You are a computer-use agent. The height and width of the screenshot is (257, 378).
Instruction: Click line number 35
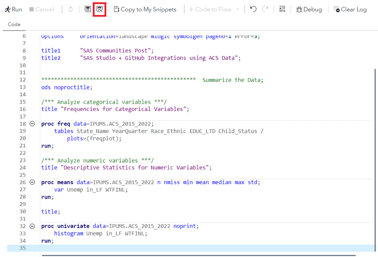click(x=22, y=248)
